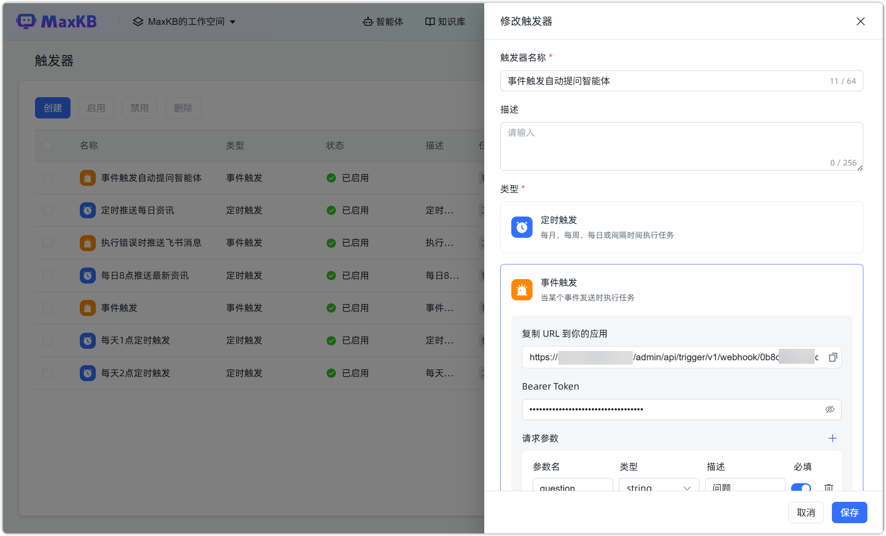Save the trigger with 保存 button

(x=849, y=512)
